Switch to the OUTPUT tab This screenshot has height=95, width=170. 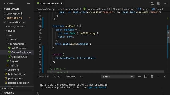pos(57,77)
